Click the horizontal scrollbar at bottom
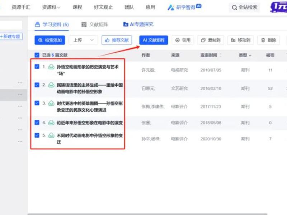Image resolution: width=287 pixels, height=215 pixels. tap(147, 214)
